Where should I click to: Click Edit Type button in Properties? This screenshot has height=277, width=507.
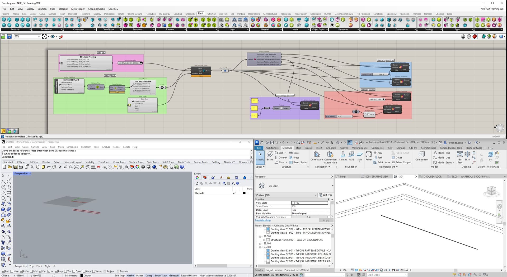point(325,195)
